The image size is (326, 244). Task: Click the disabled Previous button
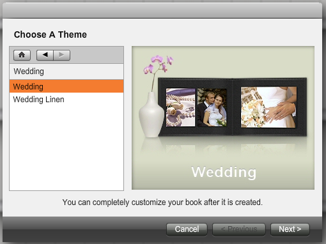(239, 229)
